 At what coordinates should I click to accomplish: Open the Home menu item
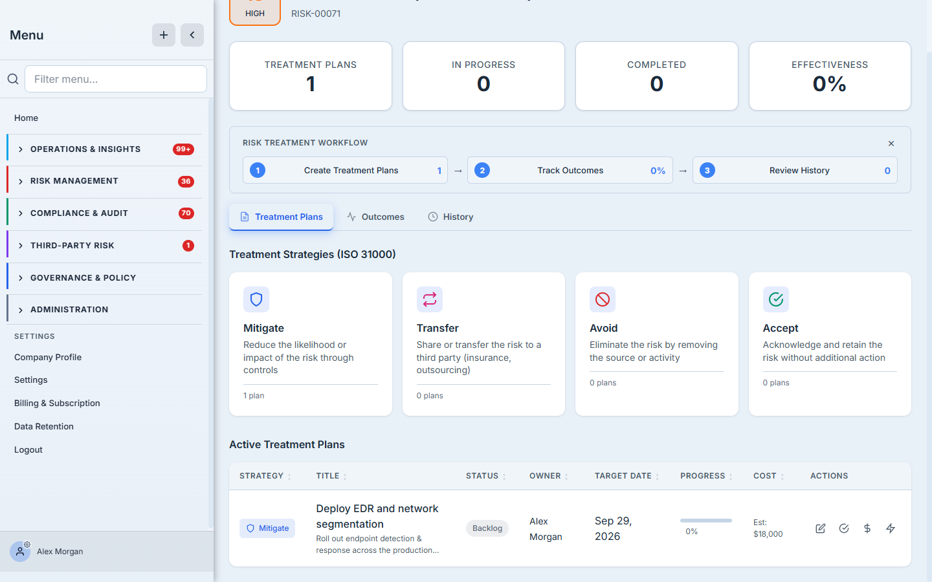point(26,118)
